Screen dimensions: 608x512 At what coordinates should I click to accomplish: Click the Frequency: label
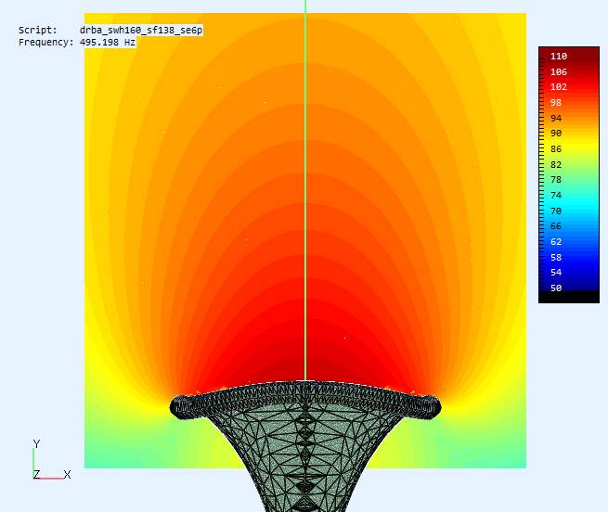[x=46, y=43]
